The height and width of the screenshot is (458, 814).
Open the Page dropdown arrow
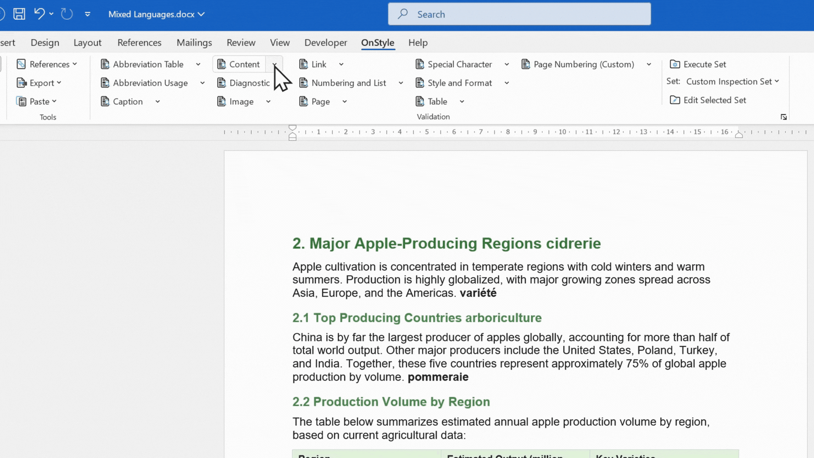pyautogui.click(x=345, y=102)
